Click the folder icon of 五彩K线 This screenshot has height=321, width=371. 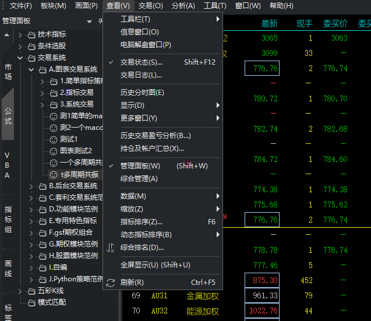click(x=31, y=291)
